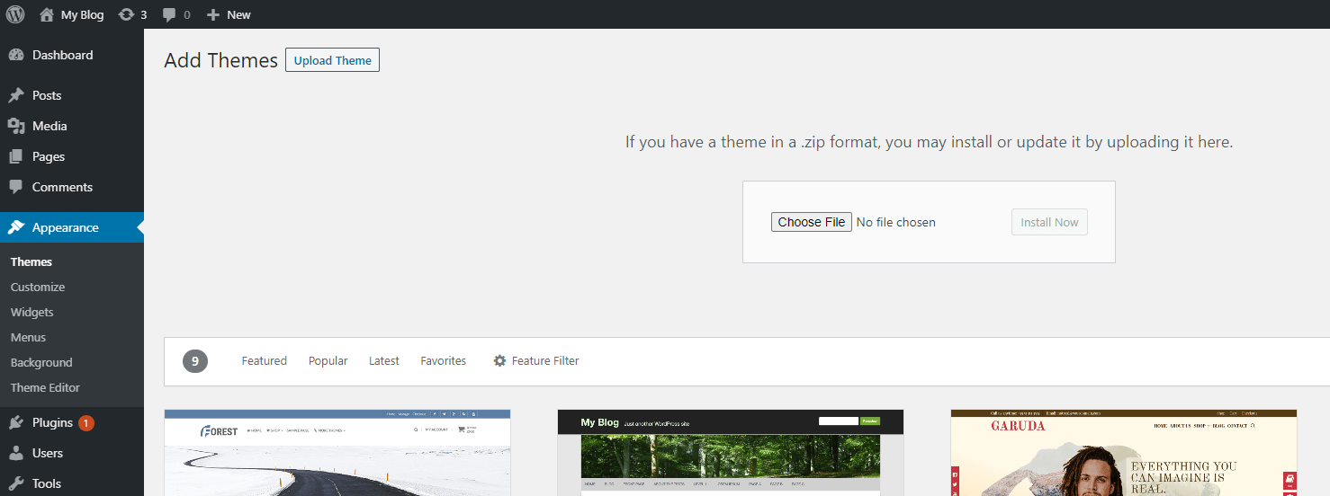
Task: Click the Users person icon
Action: pos(16,453)
